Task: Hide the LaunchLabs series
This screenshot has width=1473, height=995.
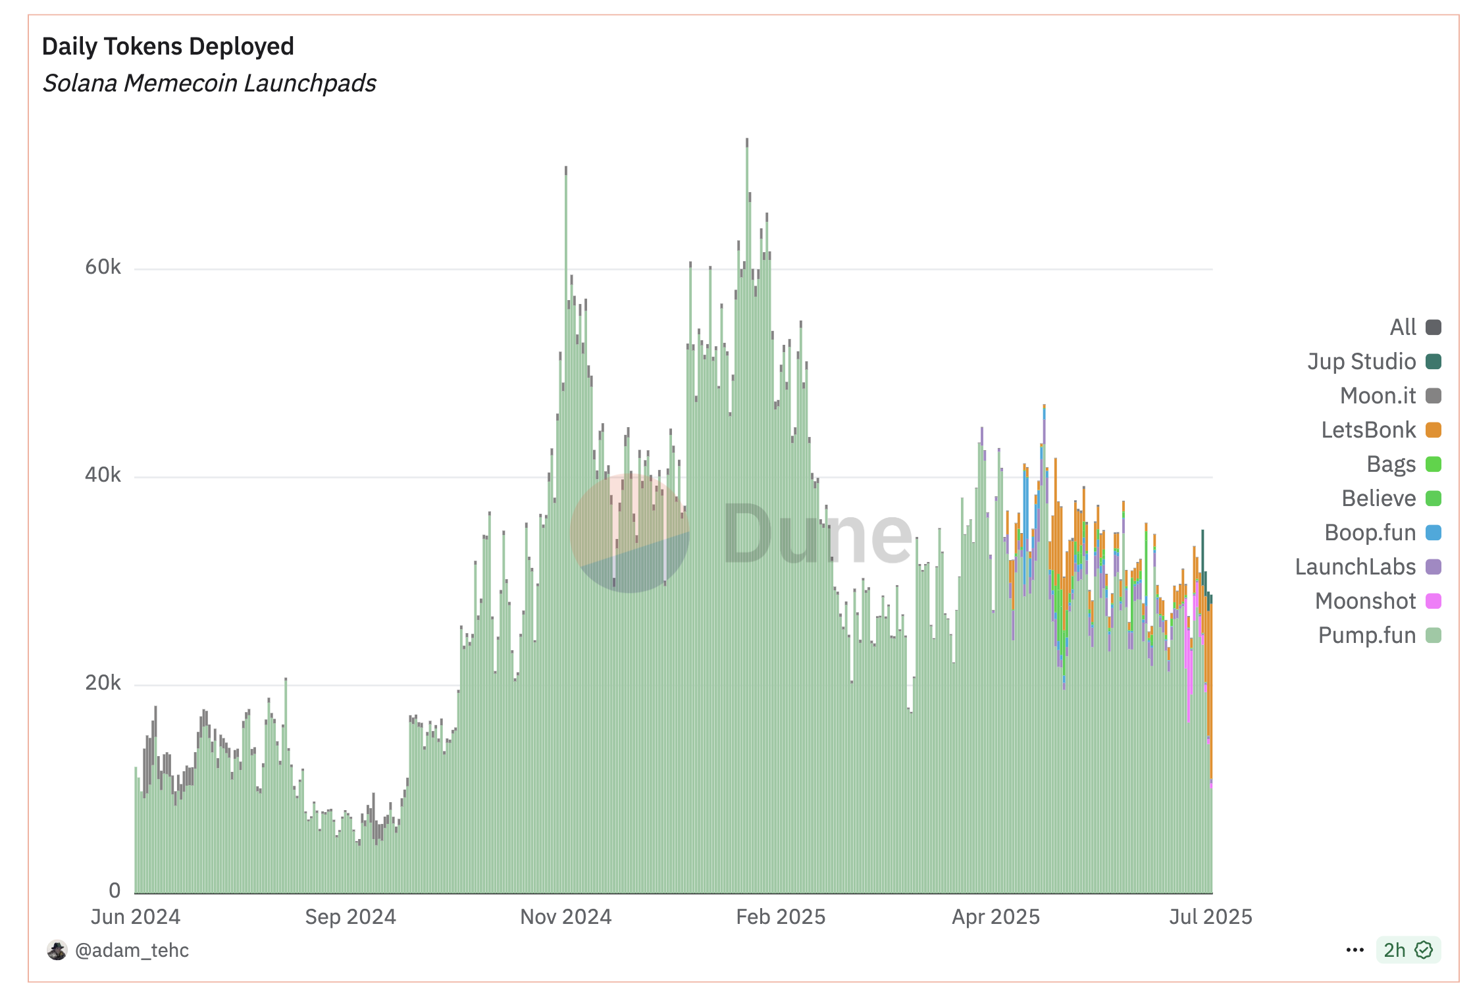Action: [1355, 567]
